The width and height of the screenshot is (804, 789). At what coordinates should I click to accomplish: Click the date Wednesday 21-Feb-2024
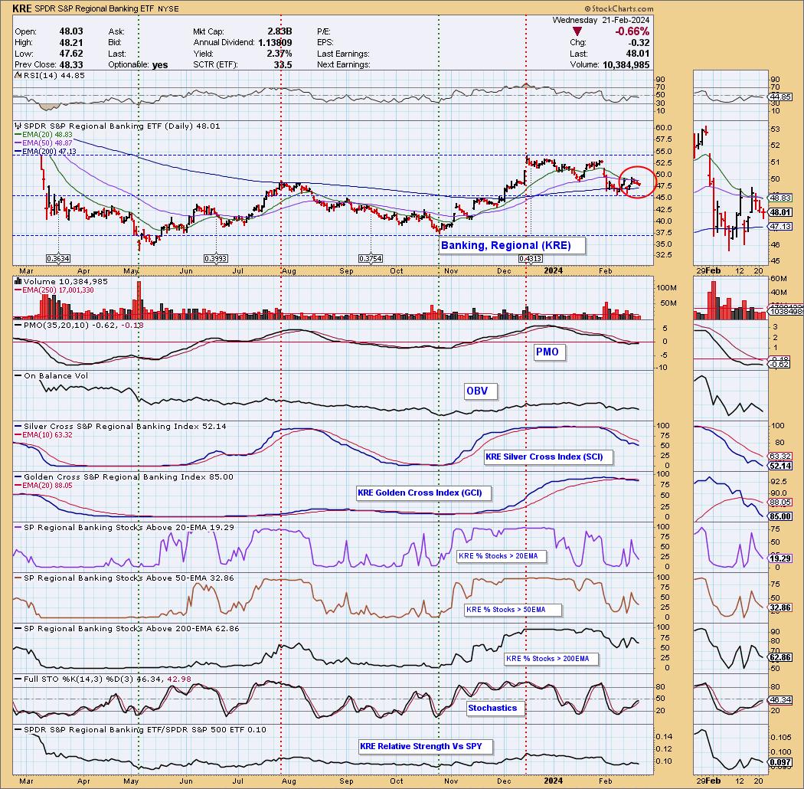pos(601,20)
